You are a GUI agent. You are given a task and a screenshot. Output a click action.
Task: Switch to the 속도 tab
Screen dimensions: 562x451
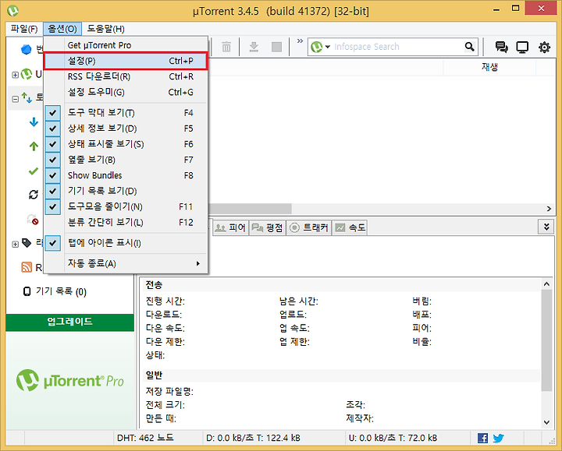click(x=350, y=227)
